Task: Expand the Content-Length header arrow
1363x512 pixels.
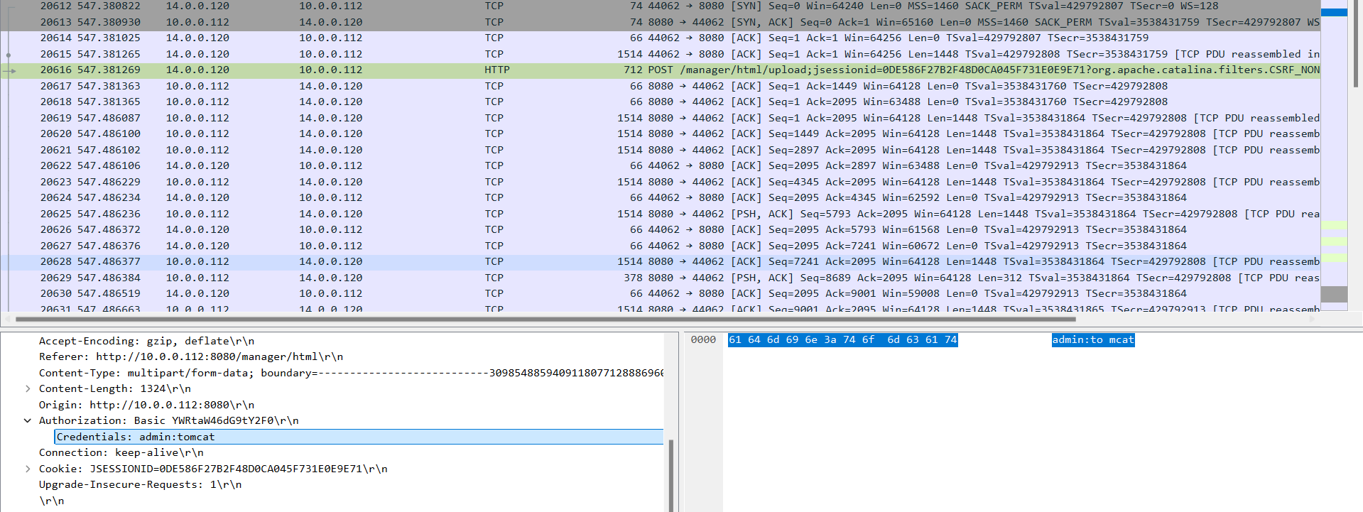Action: click(28, 388)
